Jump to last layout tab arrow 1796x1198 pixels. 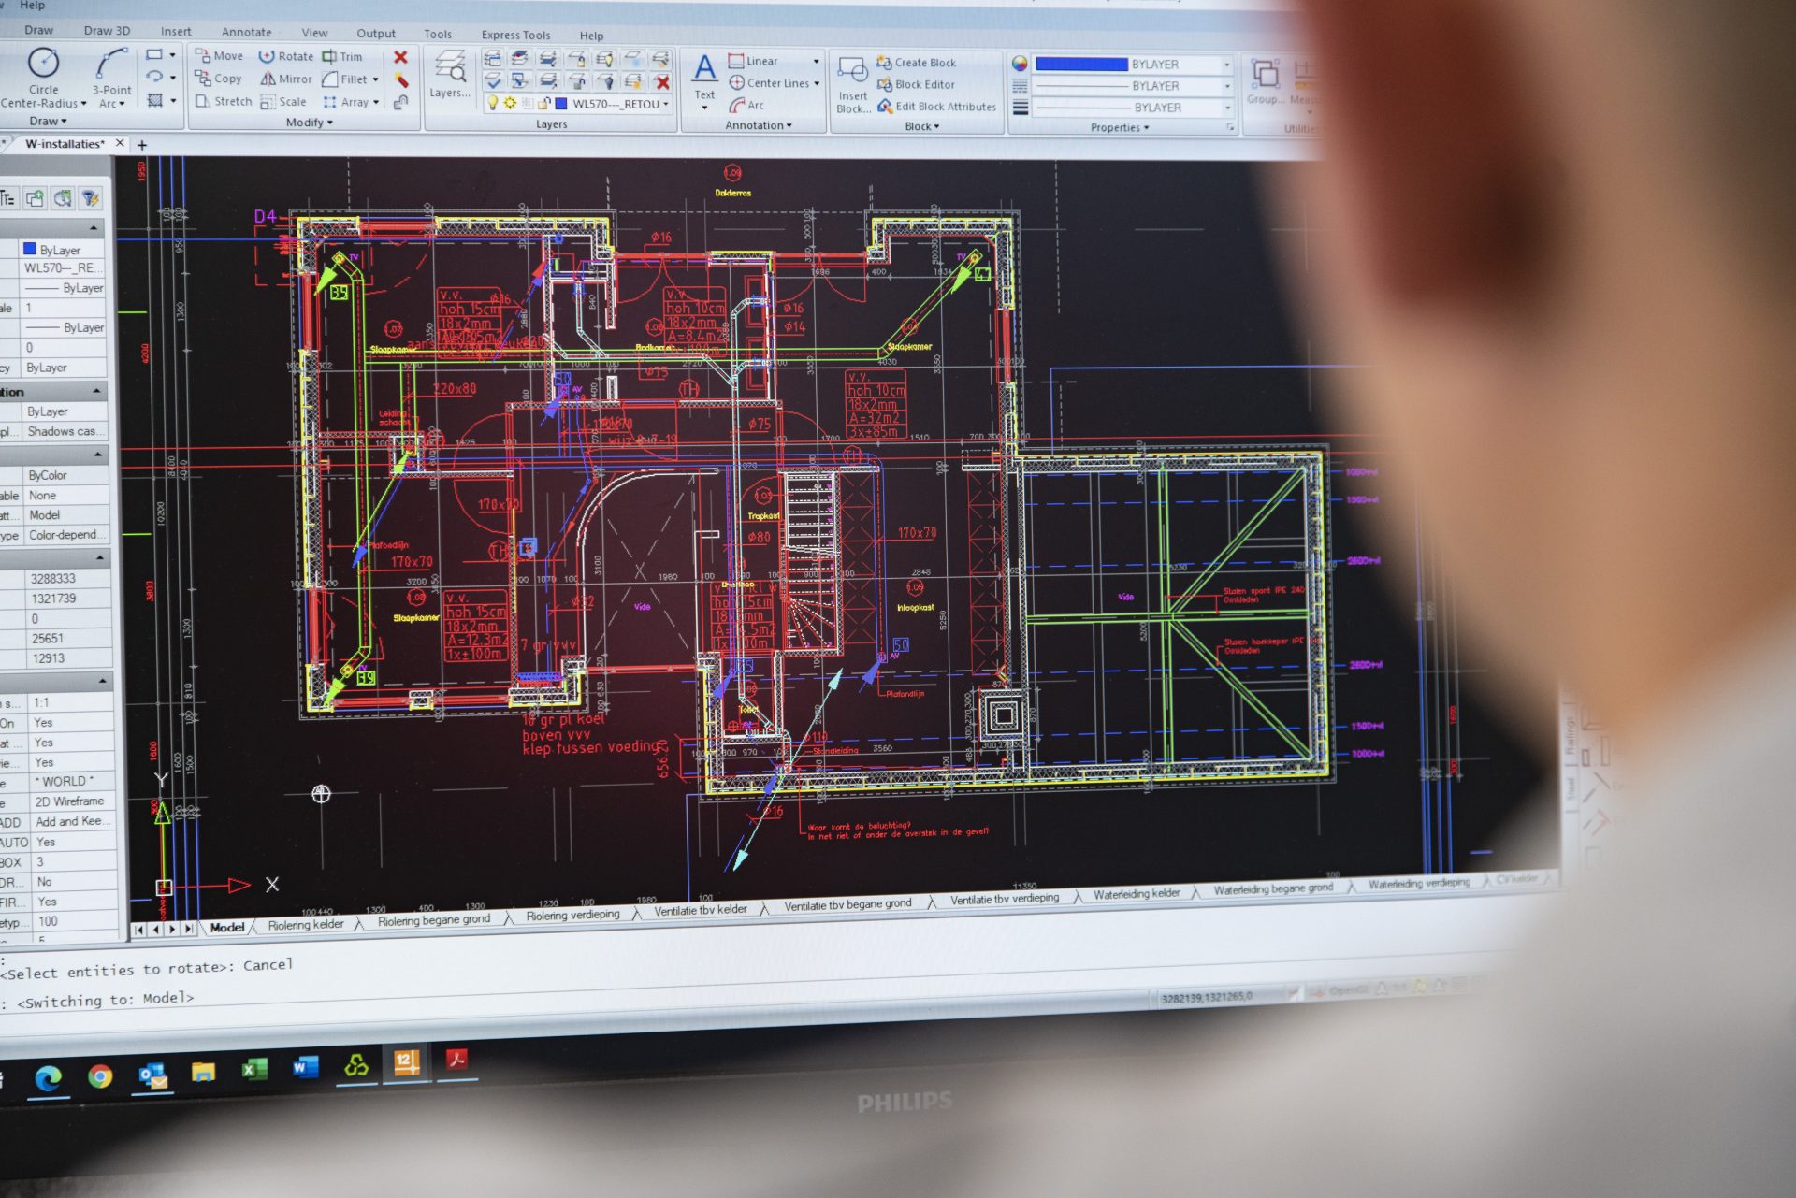click(189, 929)
